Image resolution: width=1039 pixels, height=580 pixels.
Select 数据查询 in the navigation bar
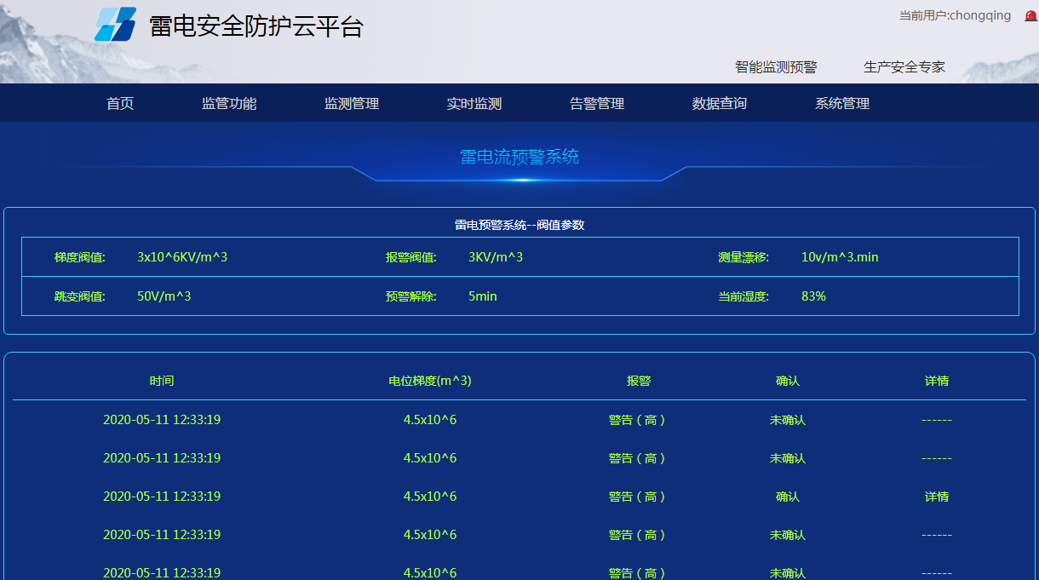pos(720,104)
